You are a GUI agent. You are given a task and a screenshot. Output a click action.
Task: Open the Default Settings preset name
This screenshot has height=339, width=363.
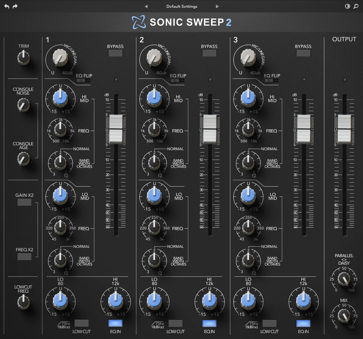pyautogui.click(x=181, y=6)
